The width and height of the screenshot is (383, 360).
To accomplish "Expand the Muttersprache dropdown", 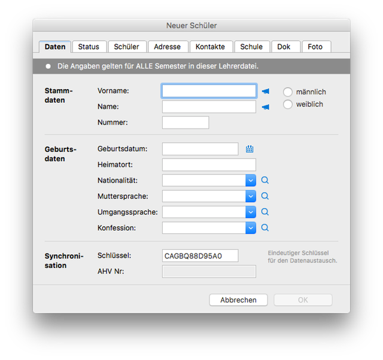I will click(251, 196).
